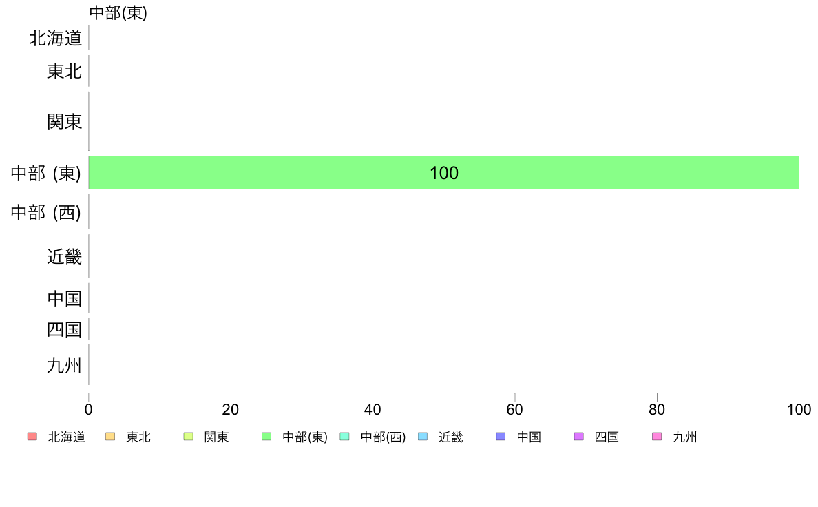Click the 近畿 light blue legend swatch
818x507 pixels.
click(423, 437)
